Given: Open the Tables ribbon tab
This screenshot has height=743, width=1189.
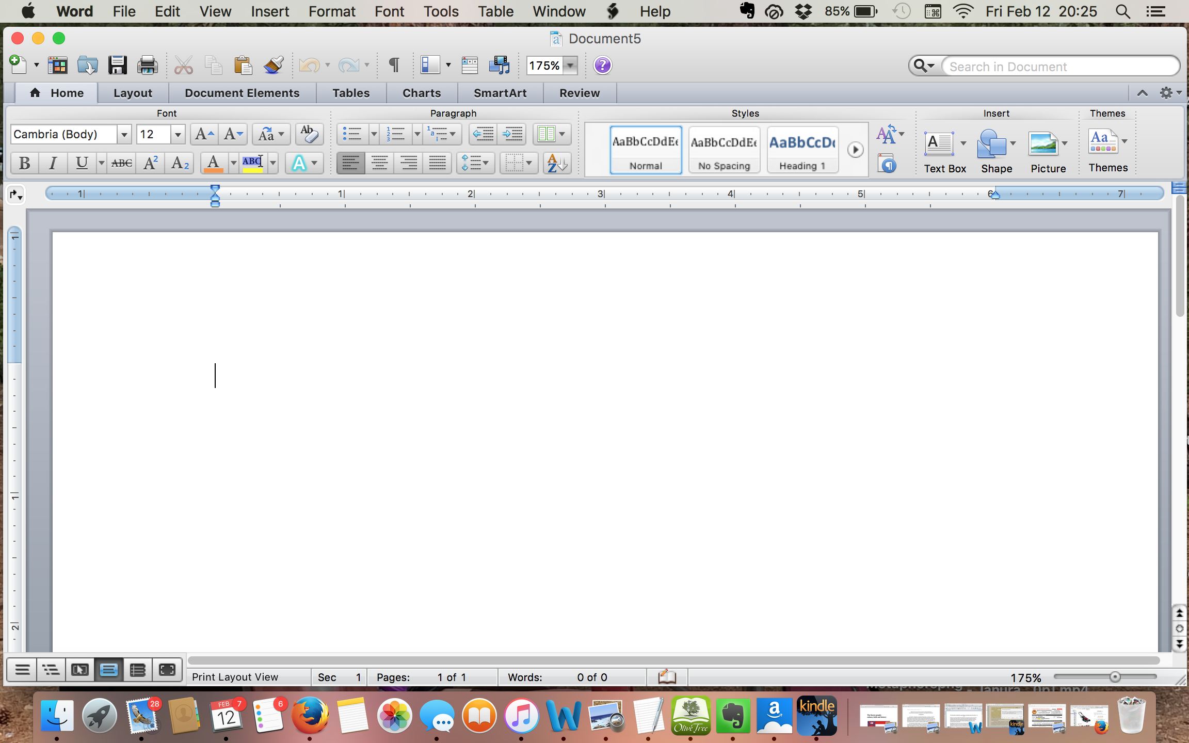Looking at the screenshot, I should tap(351, 93).
